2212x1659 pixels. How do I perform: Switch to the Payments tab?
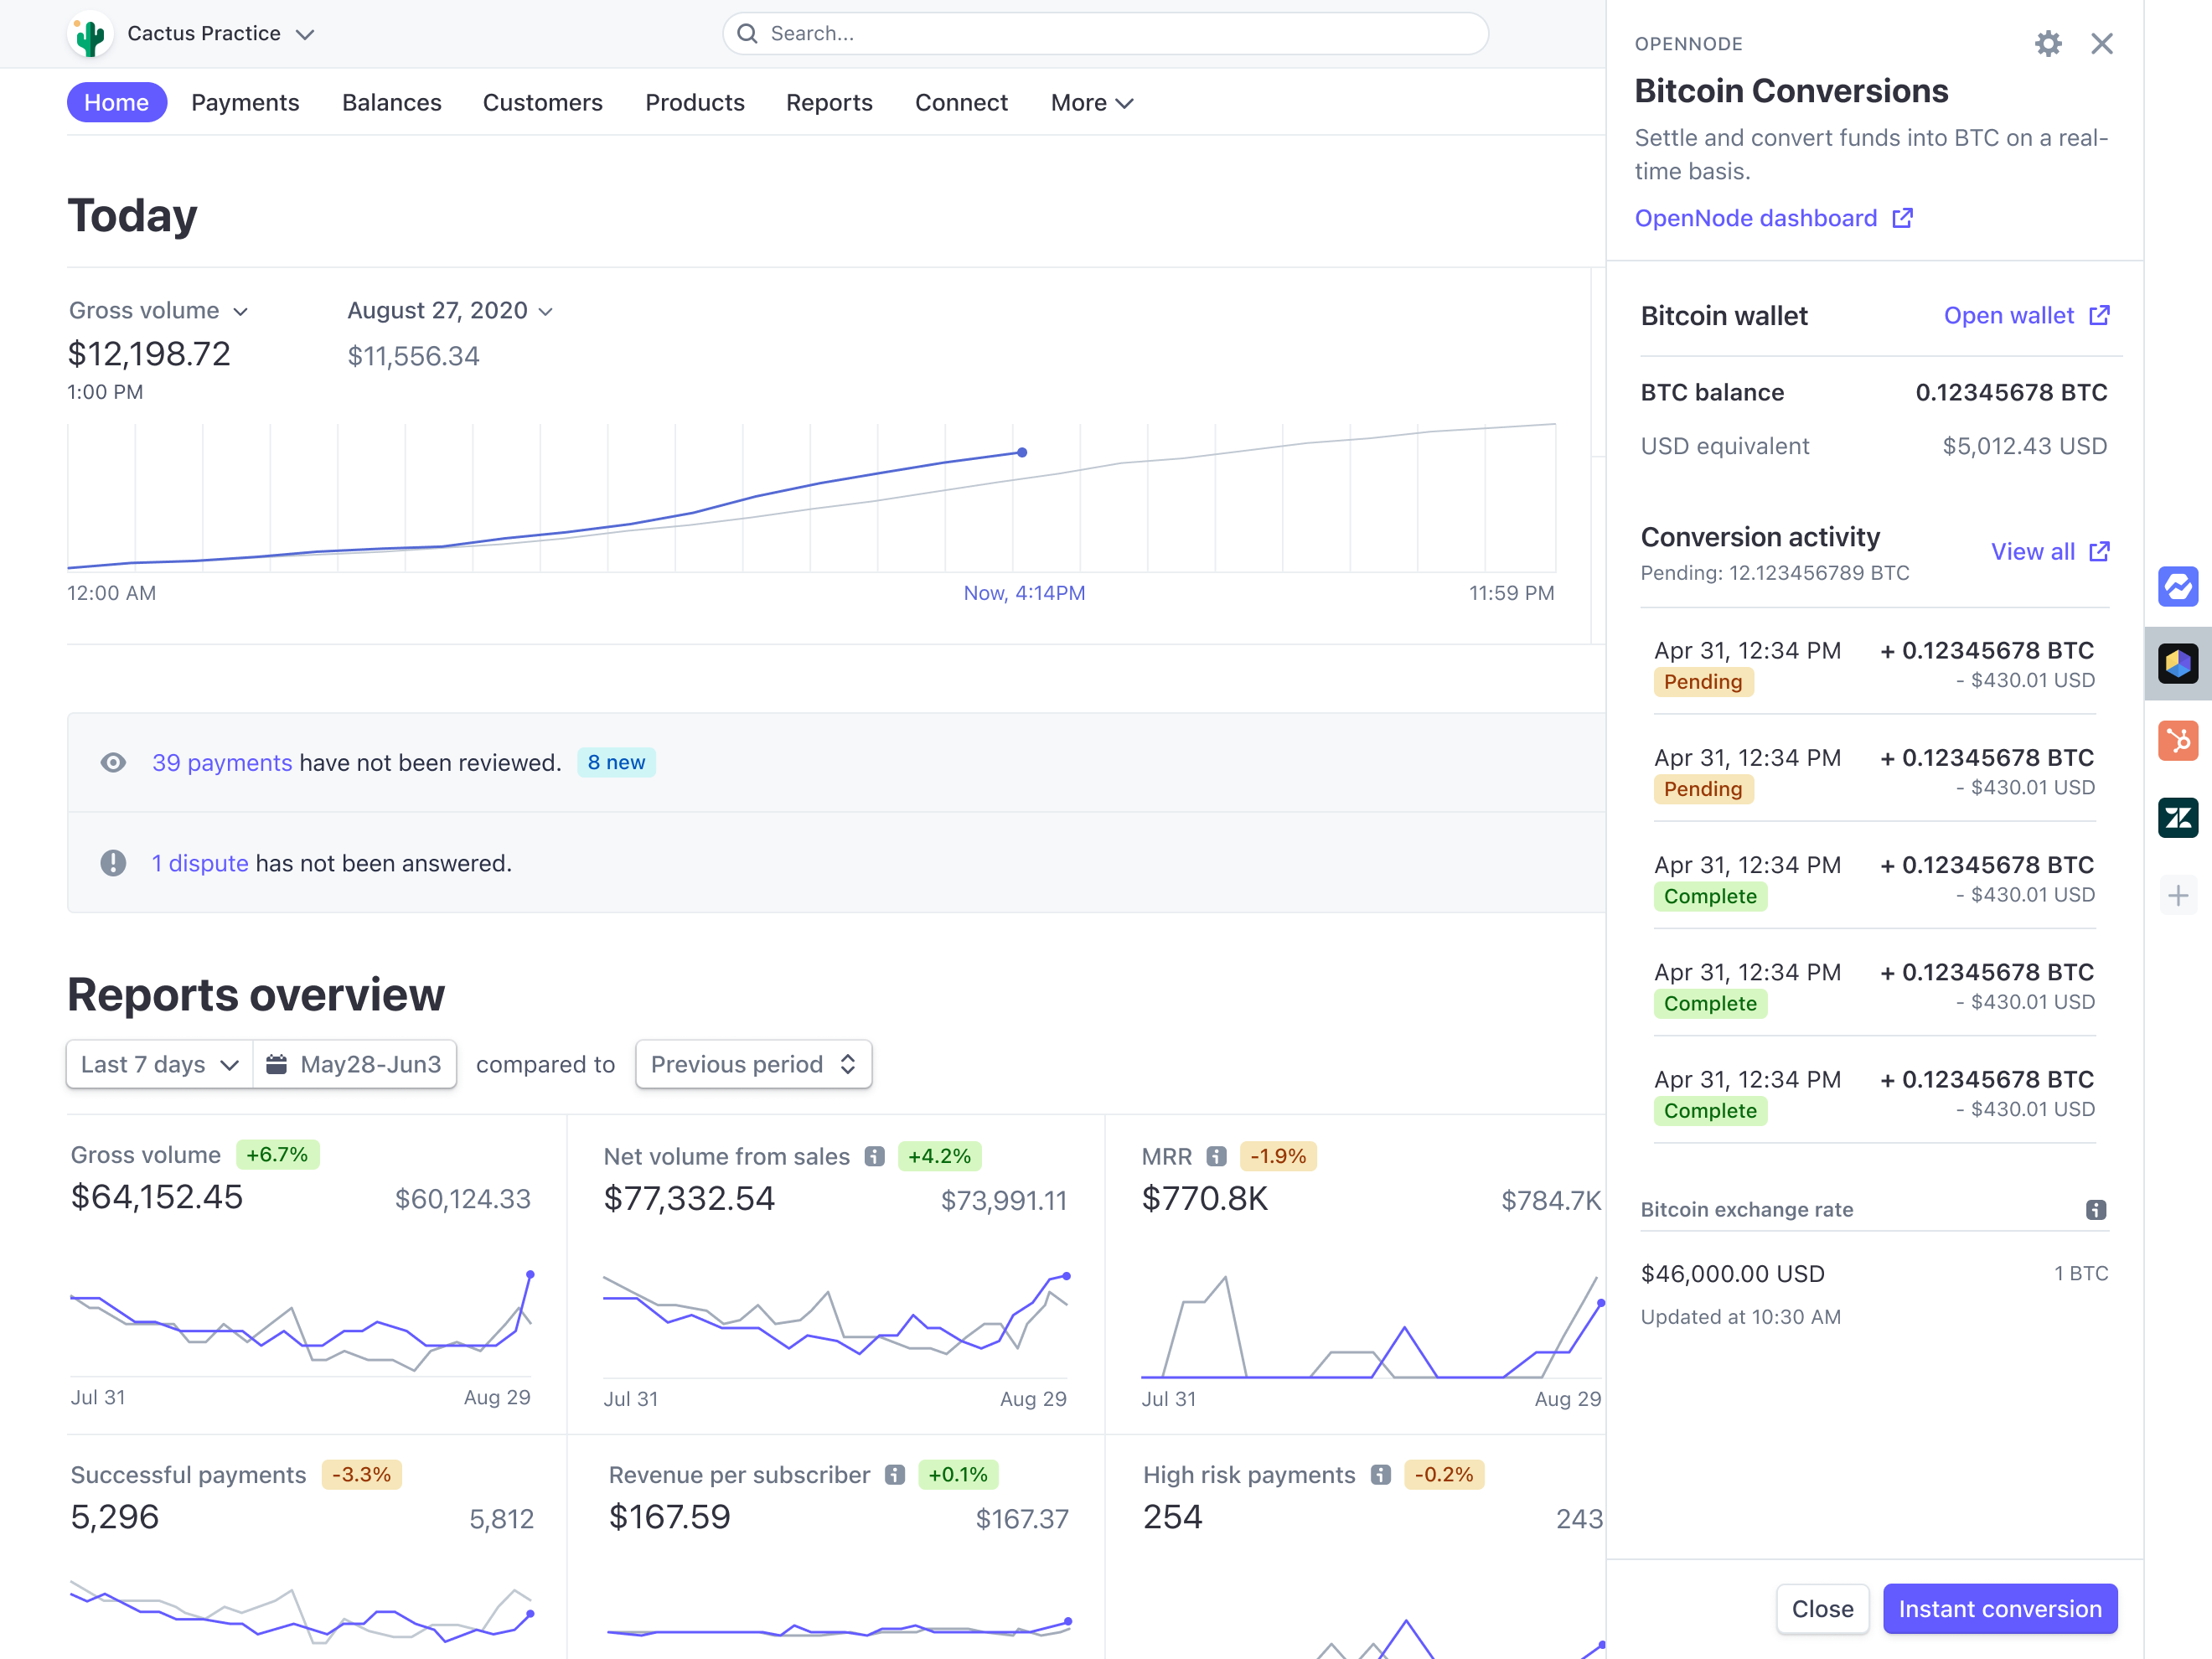(x=245, y=103)
